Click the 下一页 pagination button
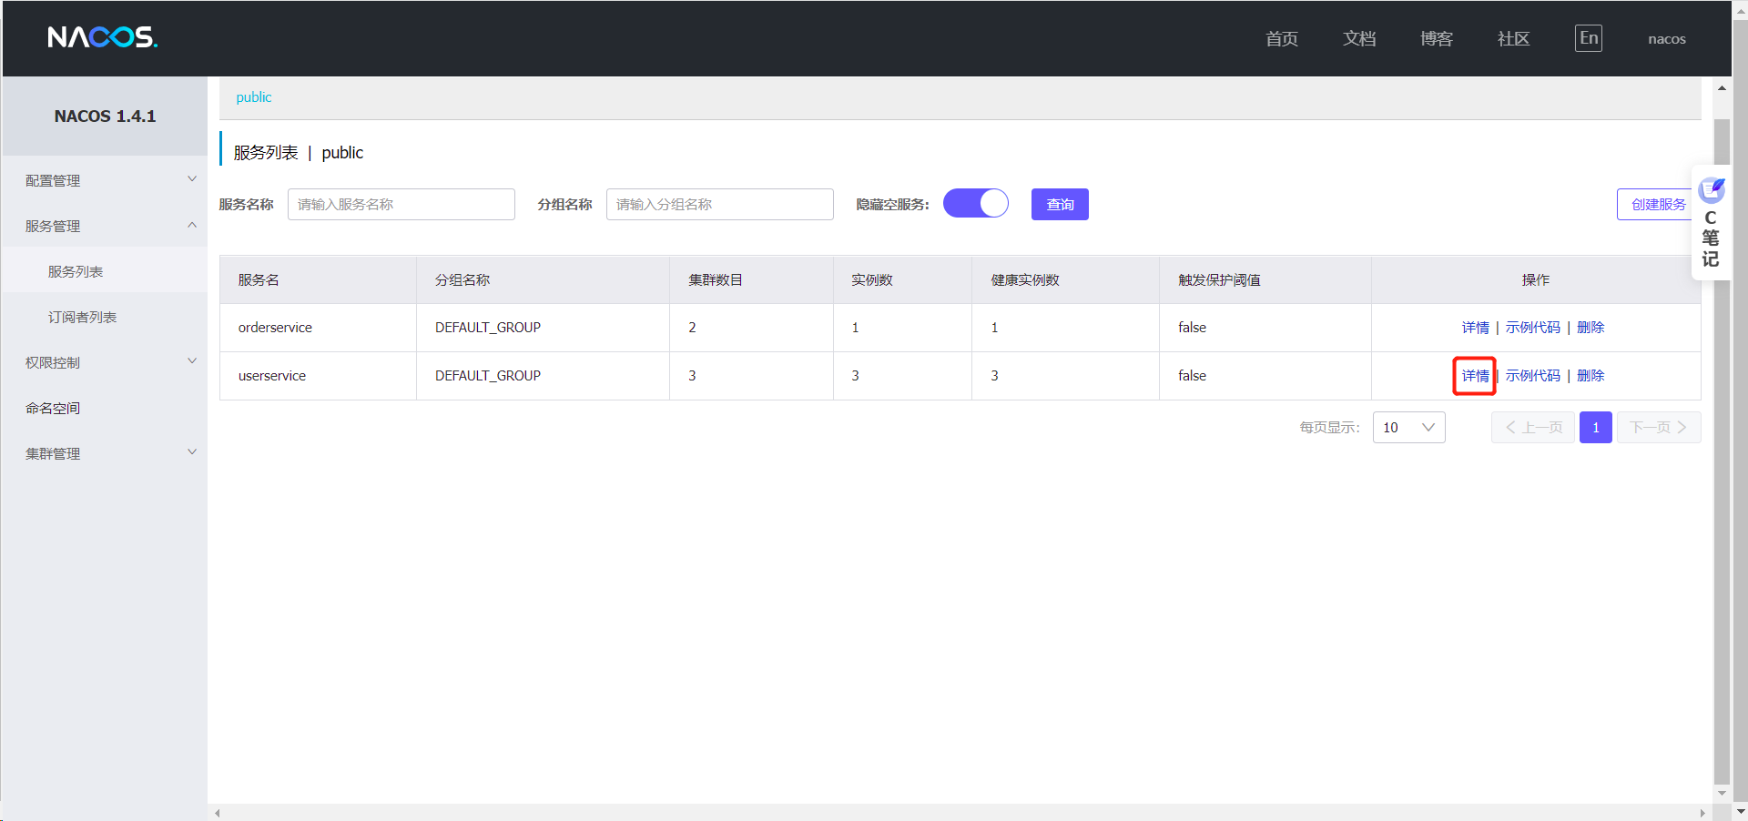The height and width of the screenshot is (821, 1748). [x=1659, y=428]
